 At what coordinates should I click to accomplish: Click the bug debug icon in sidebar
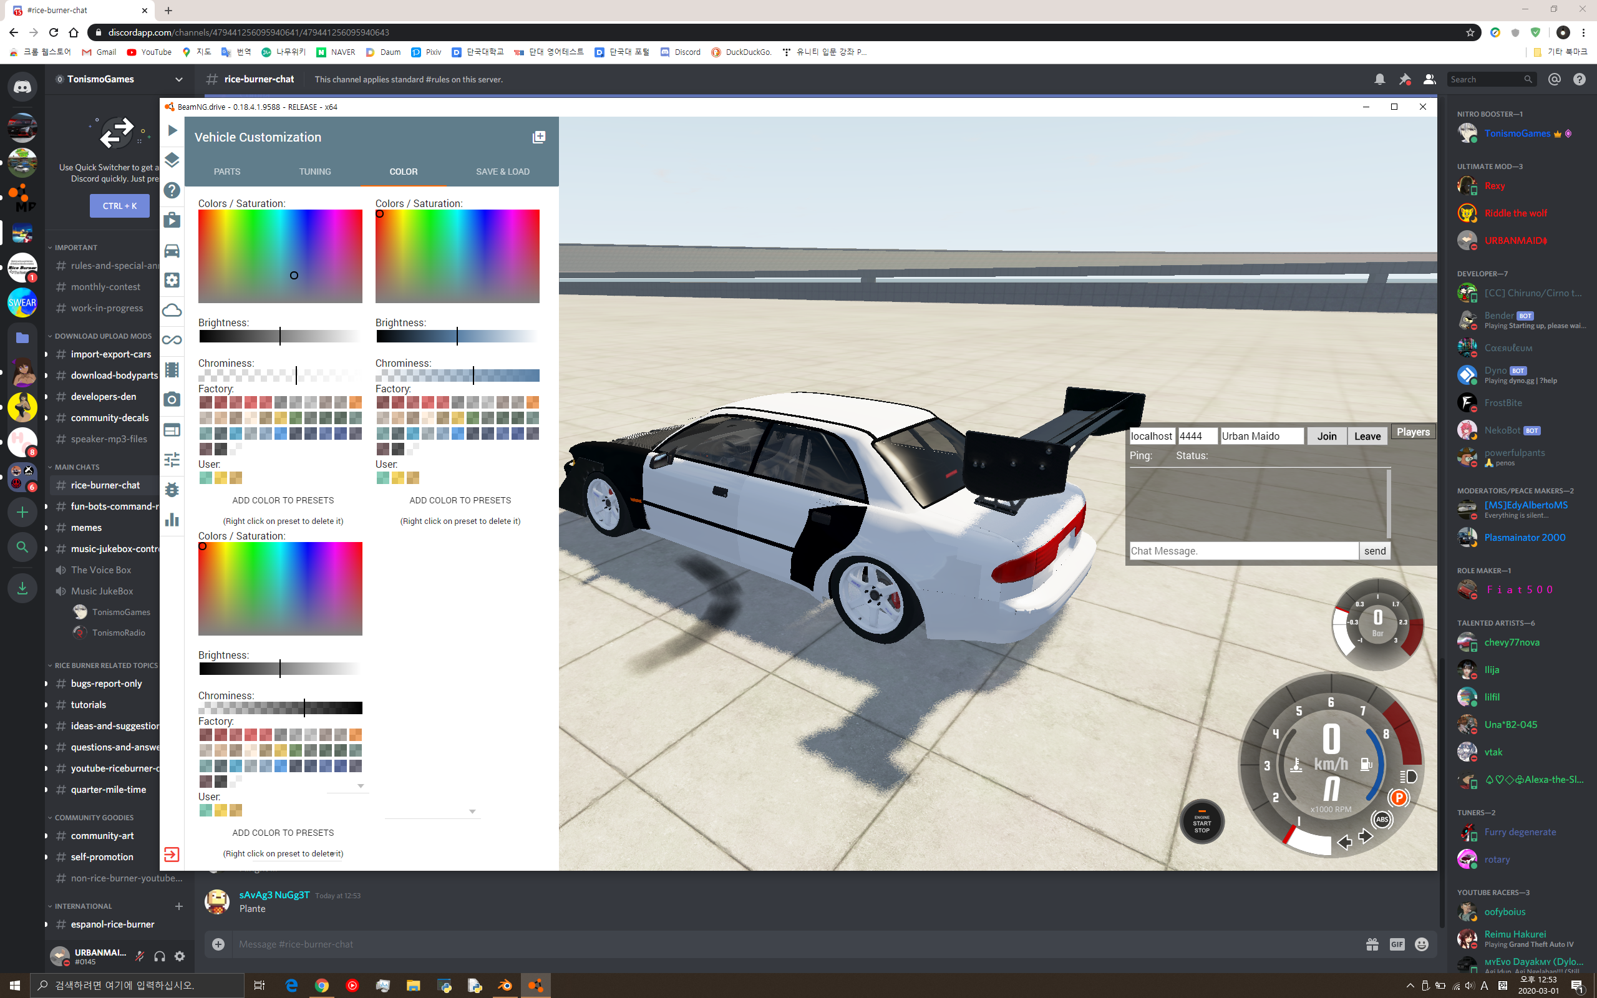(172, 490)
